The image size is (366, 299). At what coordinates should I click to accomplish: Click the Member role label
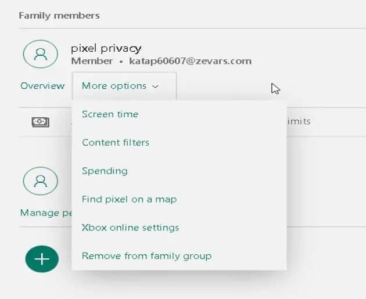point(92,61)
